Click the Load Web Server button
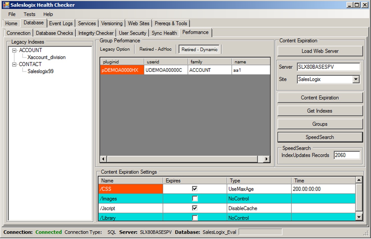371x239 pixels. (x=320, y=51)
